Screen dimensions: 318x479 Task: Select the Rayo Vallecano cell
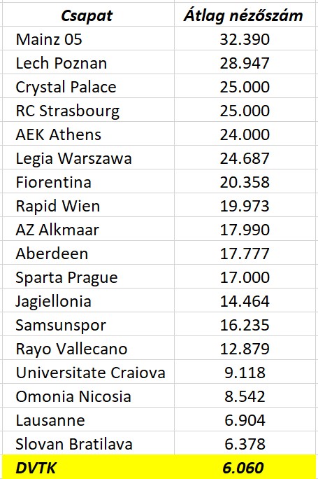click(x=89, y=348)
